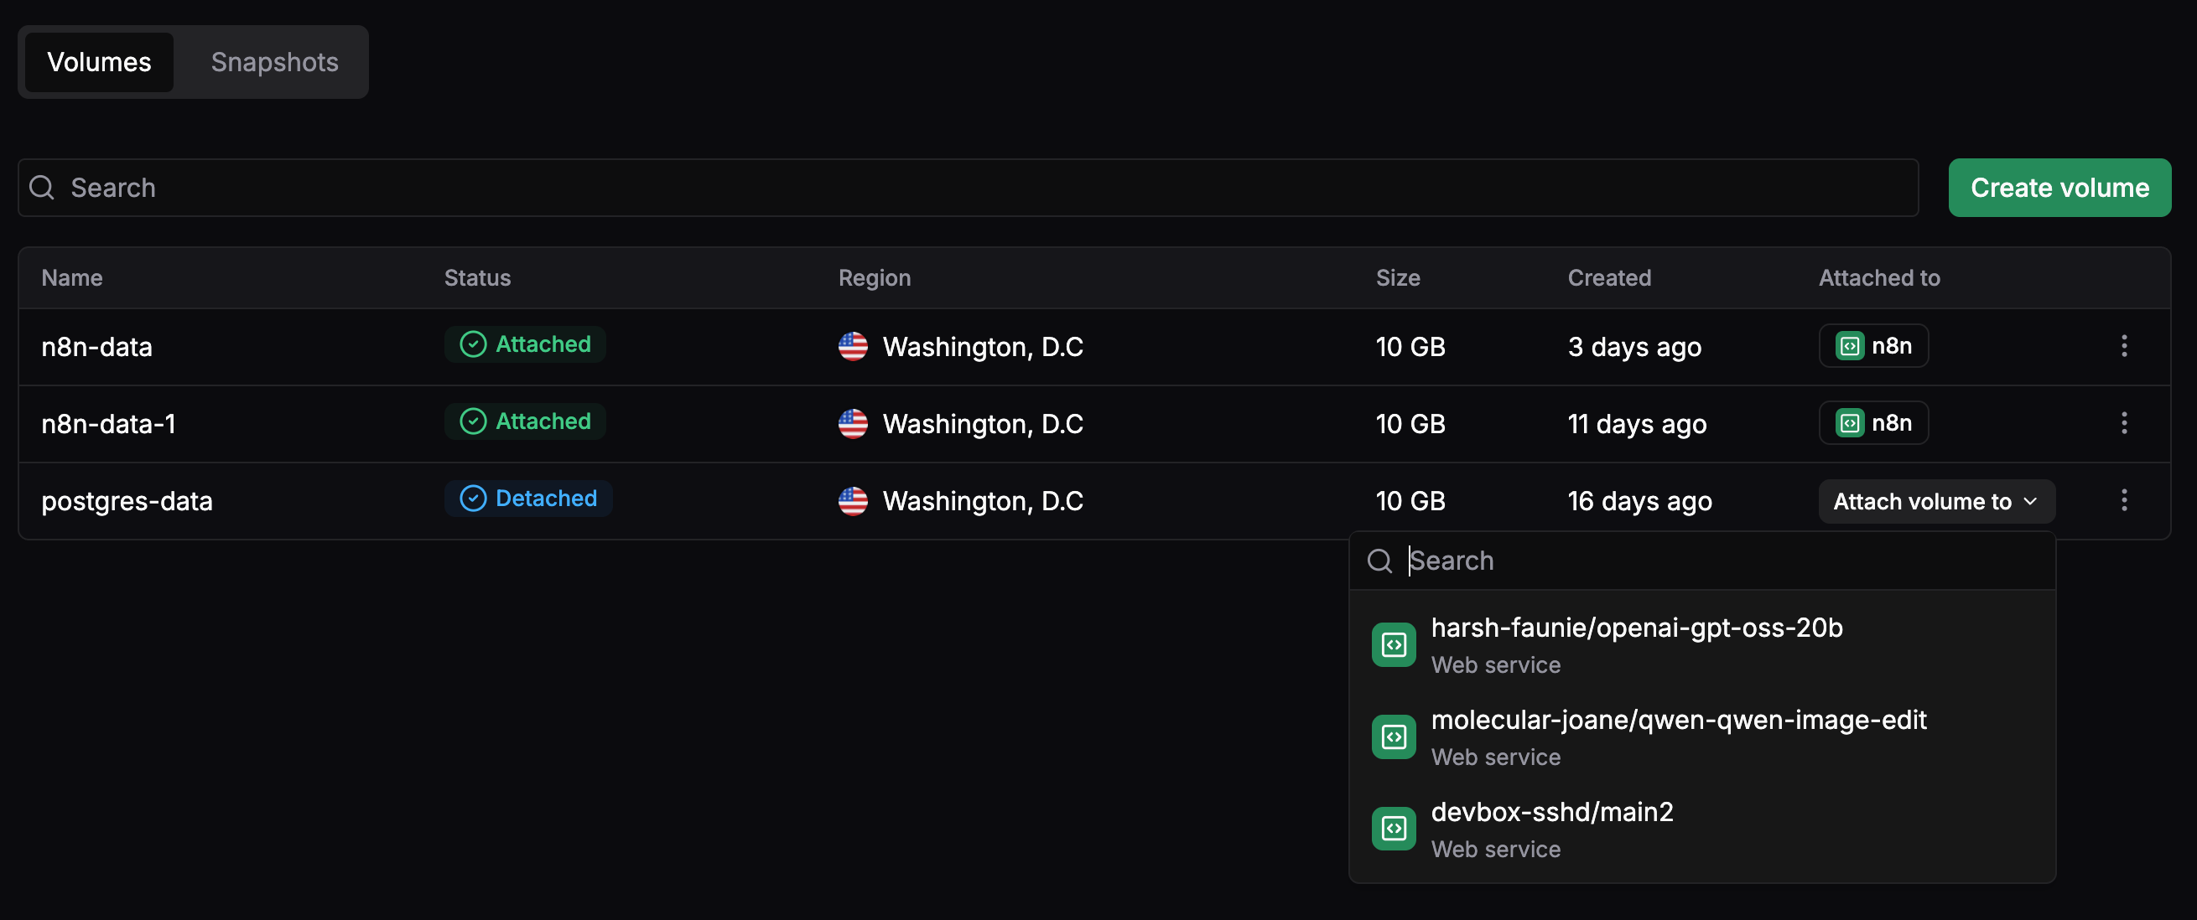Switch to the Snapshots tab
Image resolution: width=2197 pixels, height=920 pixels.
275,62
